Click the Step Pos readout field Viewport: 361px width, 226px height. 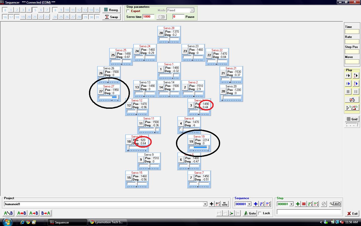pos(352,51)
